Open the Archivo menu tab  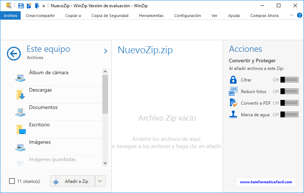(x=11, y=16)
